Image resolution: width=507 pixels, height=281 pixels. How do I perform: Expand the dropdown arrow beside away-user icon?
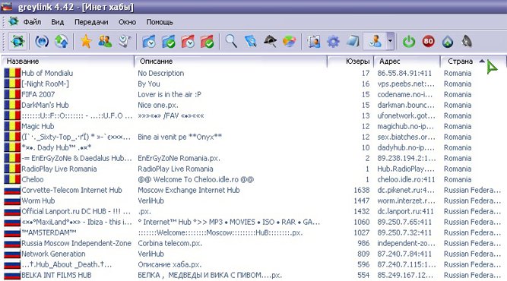[x=390, y=41]
